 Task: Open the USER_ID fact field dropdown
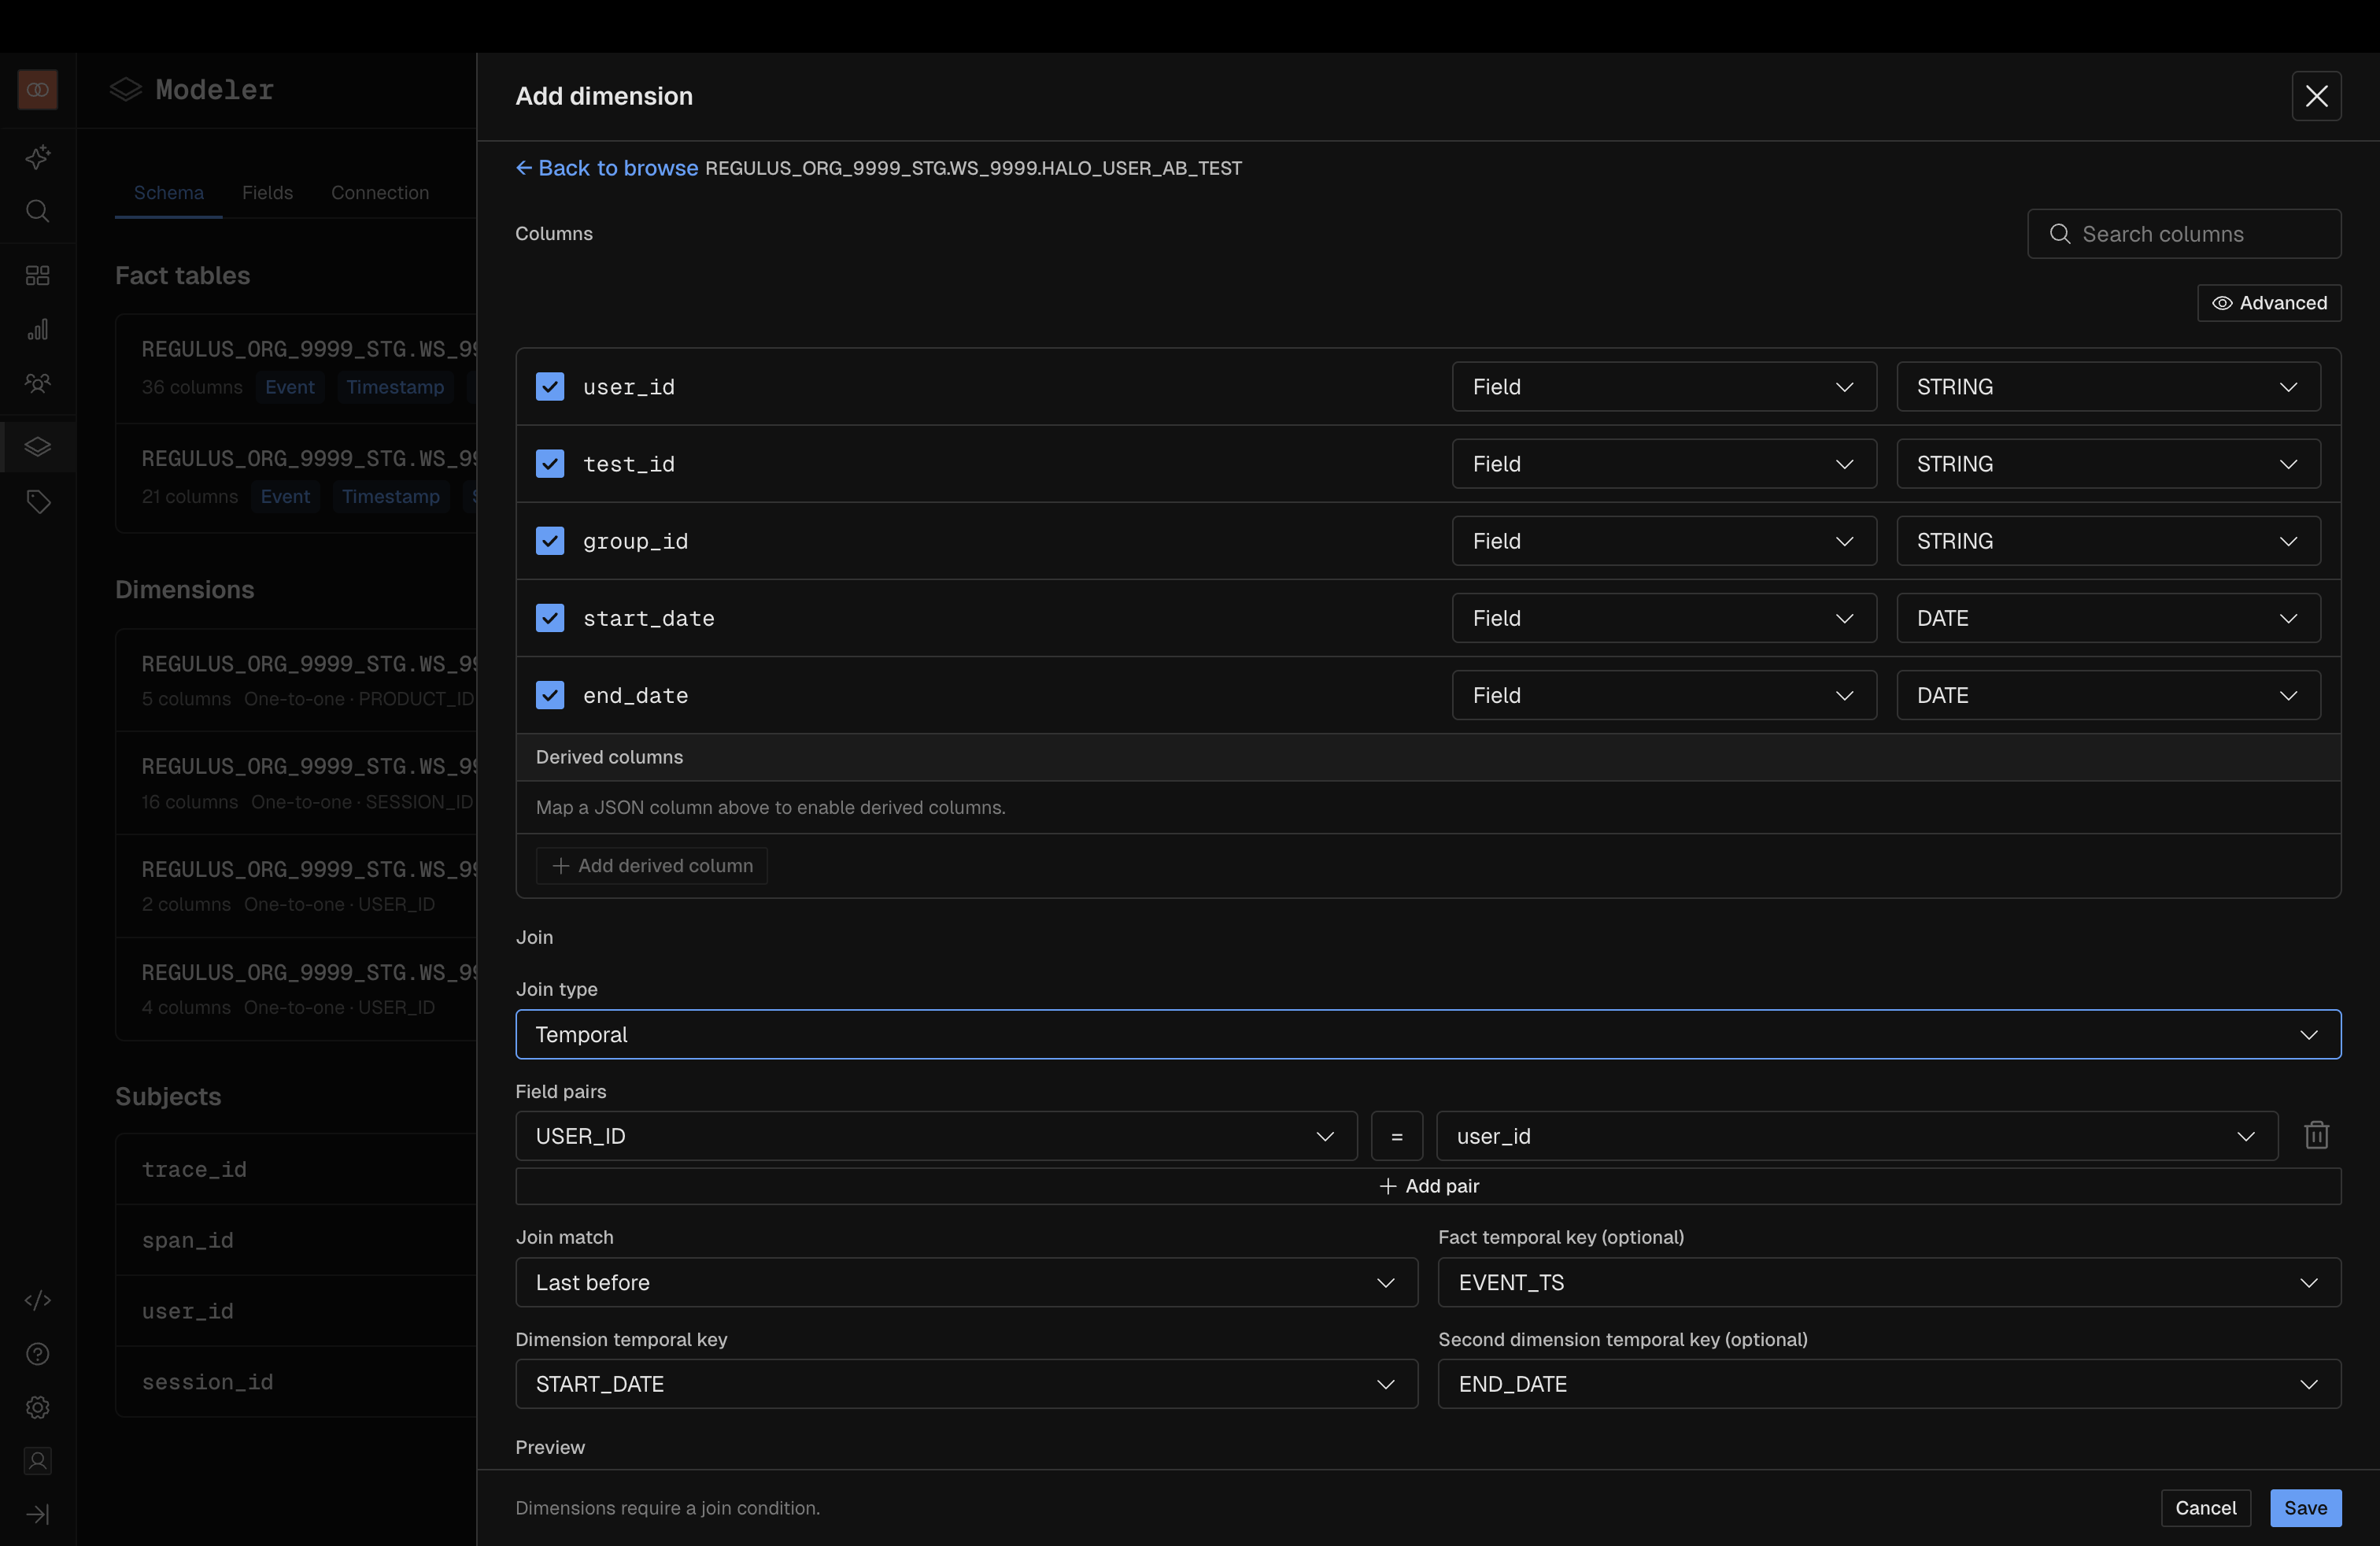pos(936,1136)
